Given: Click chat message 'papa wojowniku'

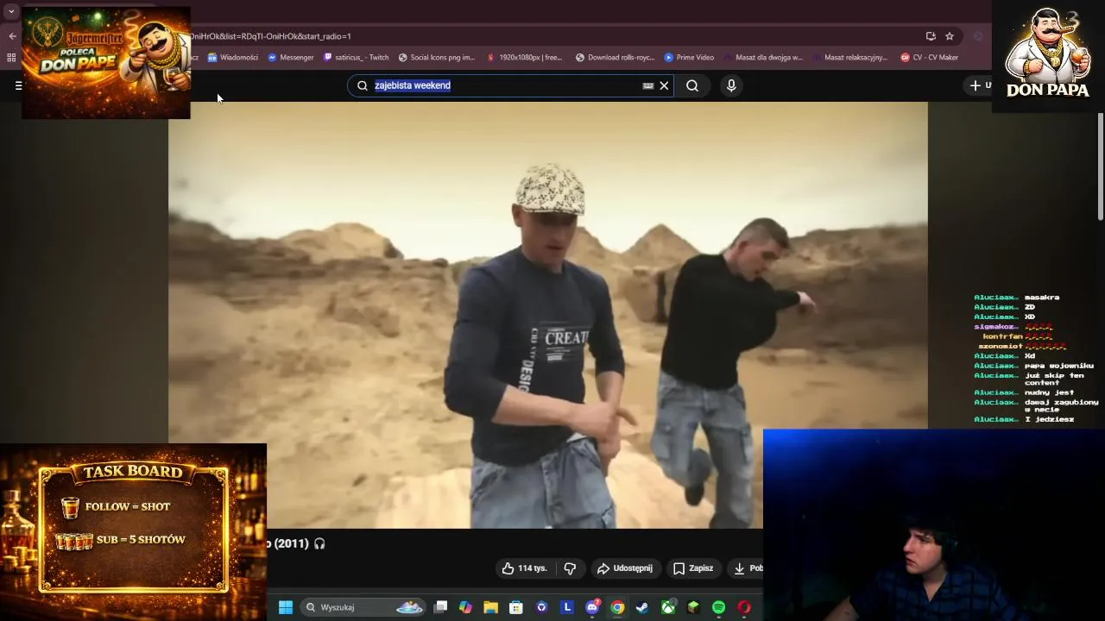Looking at the screenshot, I should [1058, 366].
